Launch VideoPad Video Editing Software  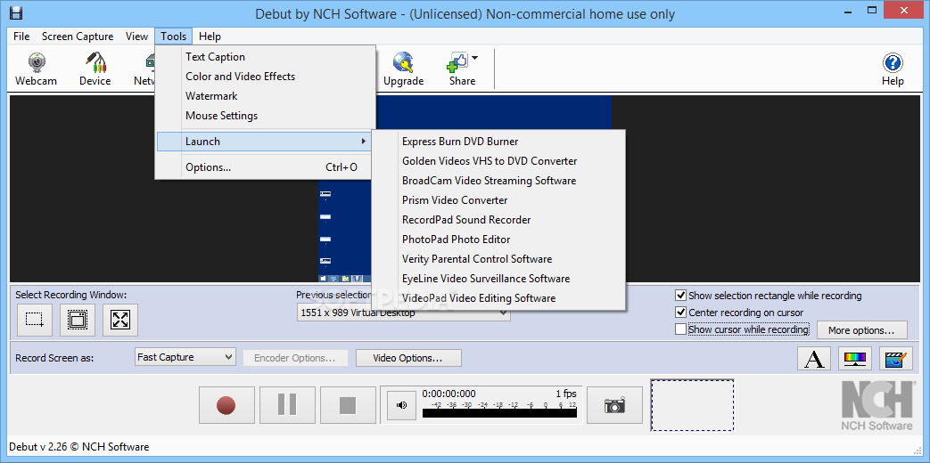coord(498,297)
